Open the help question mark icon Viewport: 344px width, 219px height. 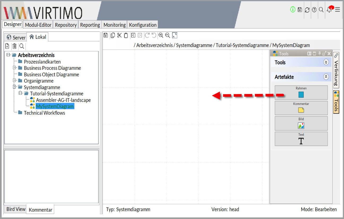click(314, 10)
